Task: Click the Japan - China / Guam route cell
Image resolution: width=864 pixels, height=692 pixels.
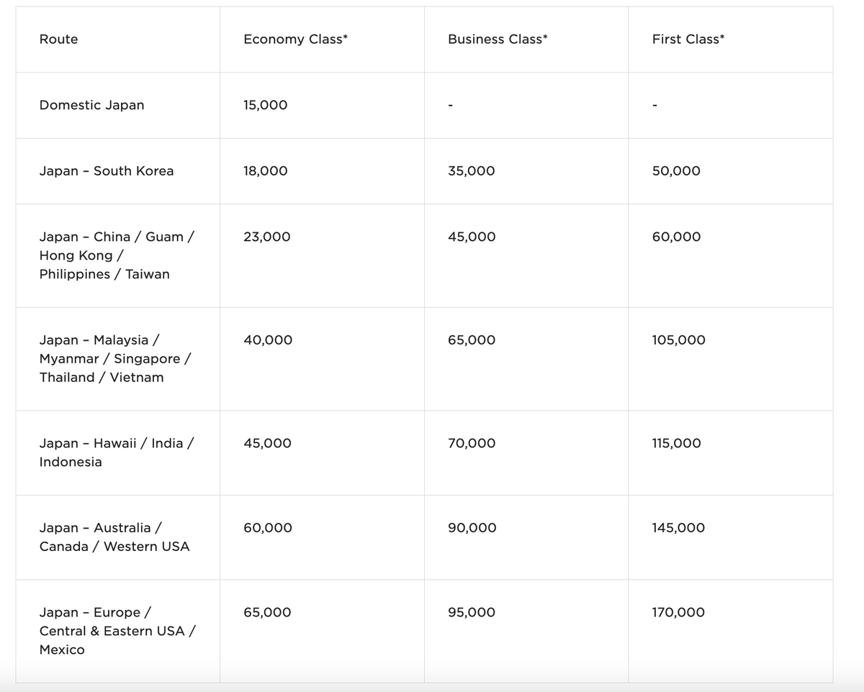Action: tap(115, 255)
